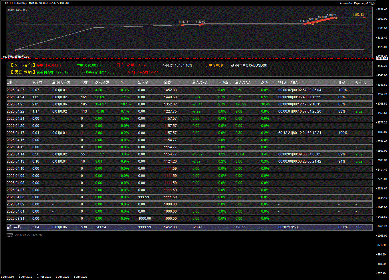Click the current price tag 4685.08 on the price axis
The image size is (389, 280).
coord(382,58)
